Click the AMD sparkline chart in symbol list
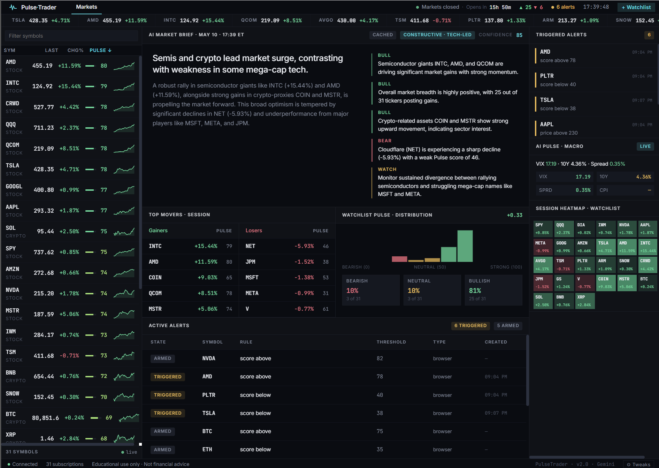The height and width of the screenshot is (468, 659). tap(124, 66)
